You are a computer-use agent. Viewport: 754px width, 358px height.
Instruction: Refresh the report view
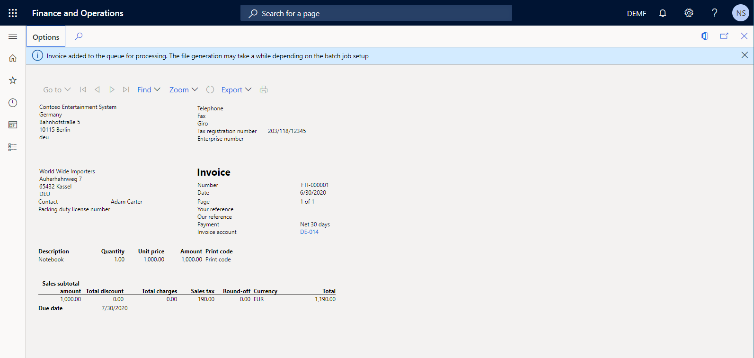210,89
